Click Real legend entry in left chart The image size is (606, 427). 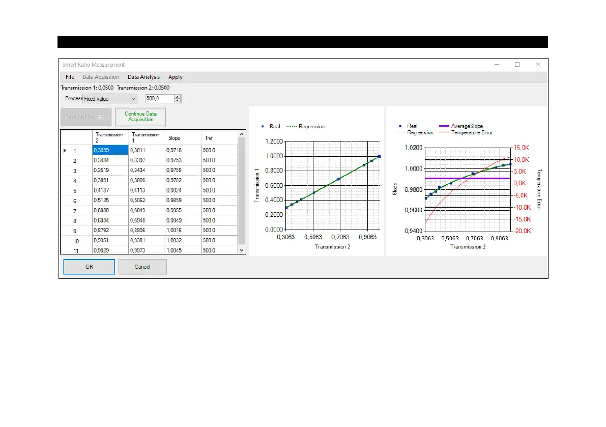click(271, 126)
